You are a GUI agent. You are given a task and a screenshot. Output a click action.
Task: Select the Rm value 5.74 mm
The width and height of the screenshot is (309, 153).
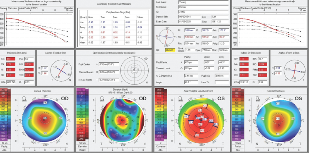point(189,43)
